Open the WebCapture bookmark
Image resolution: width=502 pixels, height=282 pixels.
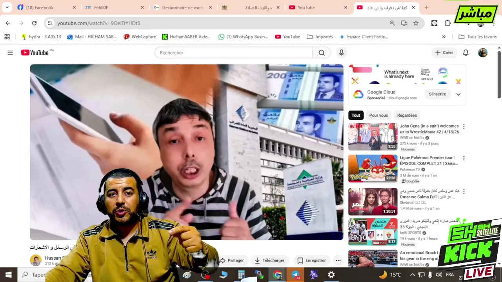pyautogui.click(x=140, y=36)
